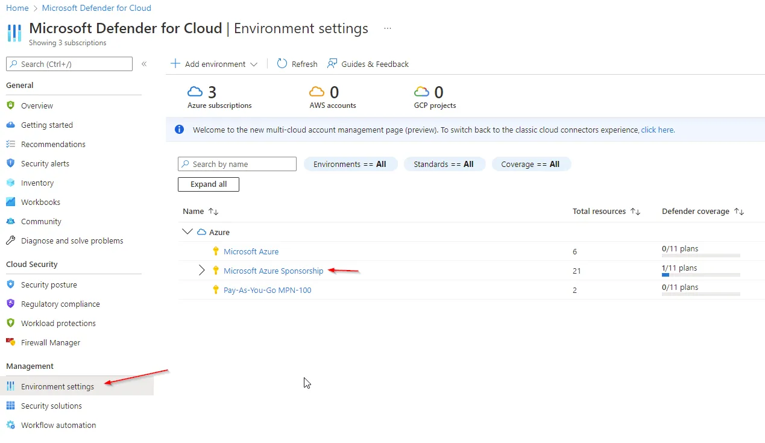The width and height of the screenshot is (765, 443).
Task: Click the Workload protections shield icon
Action: coord(10,323)
